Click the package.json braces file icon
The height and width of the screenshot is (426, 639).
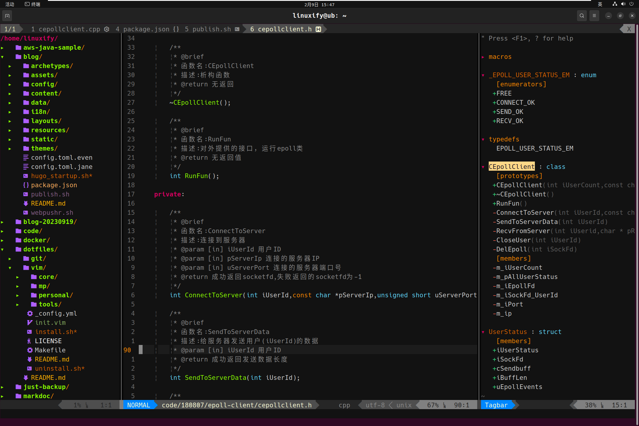(x=26, y=185)
